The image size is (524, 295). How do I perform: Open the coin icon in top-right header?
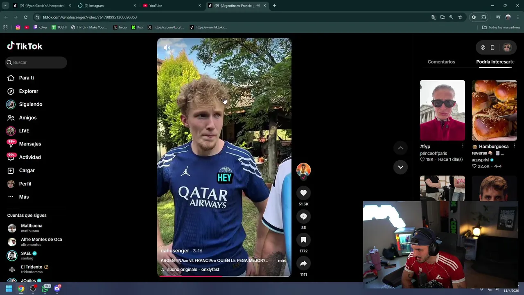(483, 48)
